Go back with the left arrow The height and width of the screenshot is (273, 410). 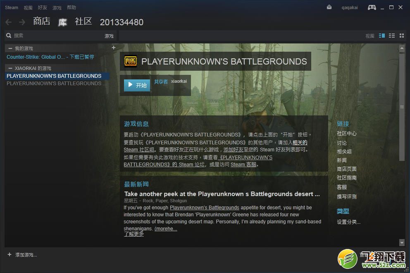(x=9, y=22)
